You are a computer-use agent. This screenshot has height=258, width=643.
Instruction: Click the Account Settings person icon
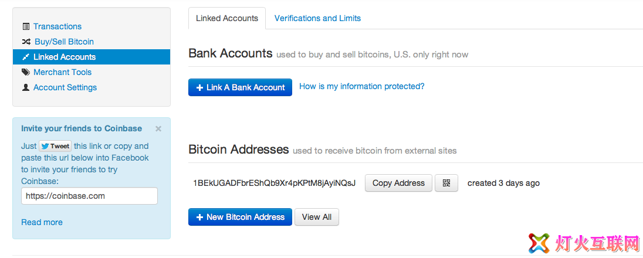coord(26,87)
